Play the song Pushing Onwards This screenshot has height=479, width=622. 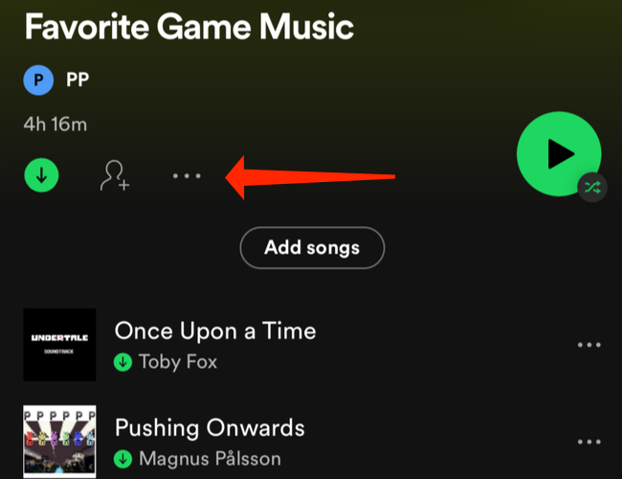[210, 427]
